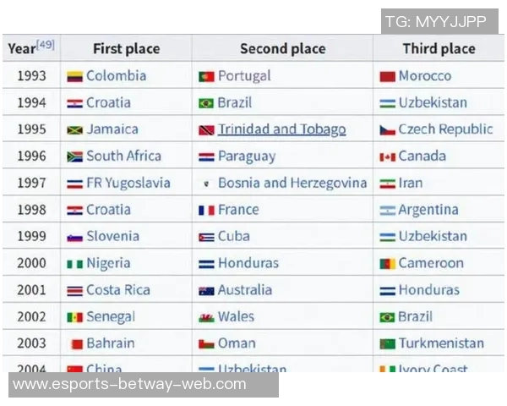Click the Colombia flag icon
The image size is (507, 406).
pos(74,76)
